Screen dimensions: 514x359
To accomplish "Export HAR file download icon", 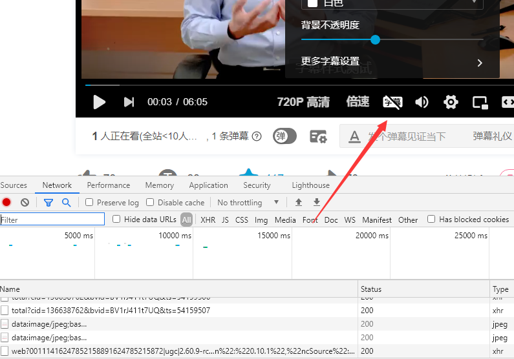I will [x=317, y=202].
